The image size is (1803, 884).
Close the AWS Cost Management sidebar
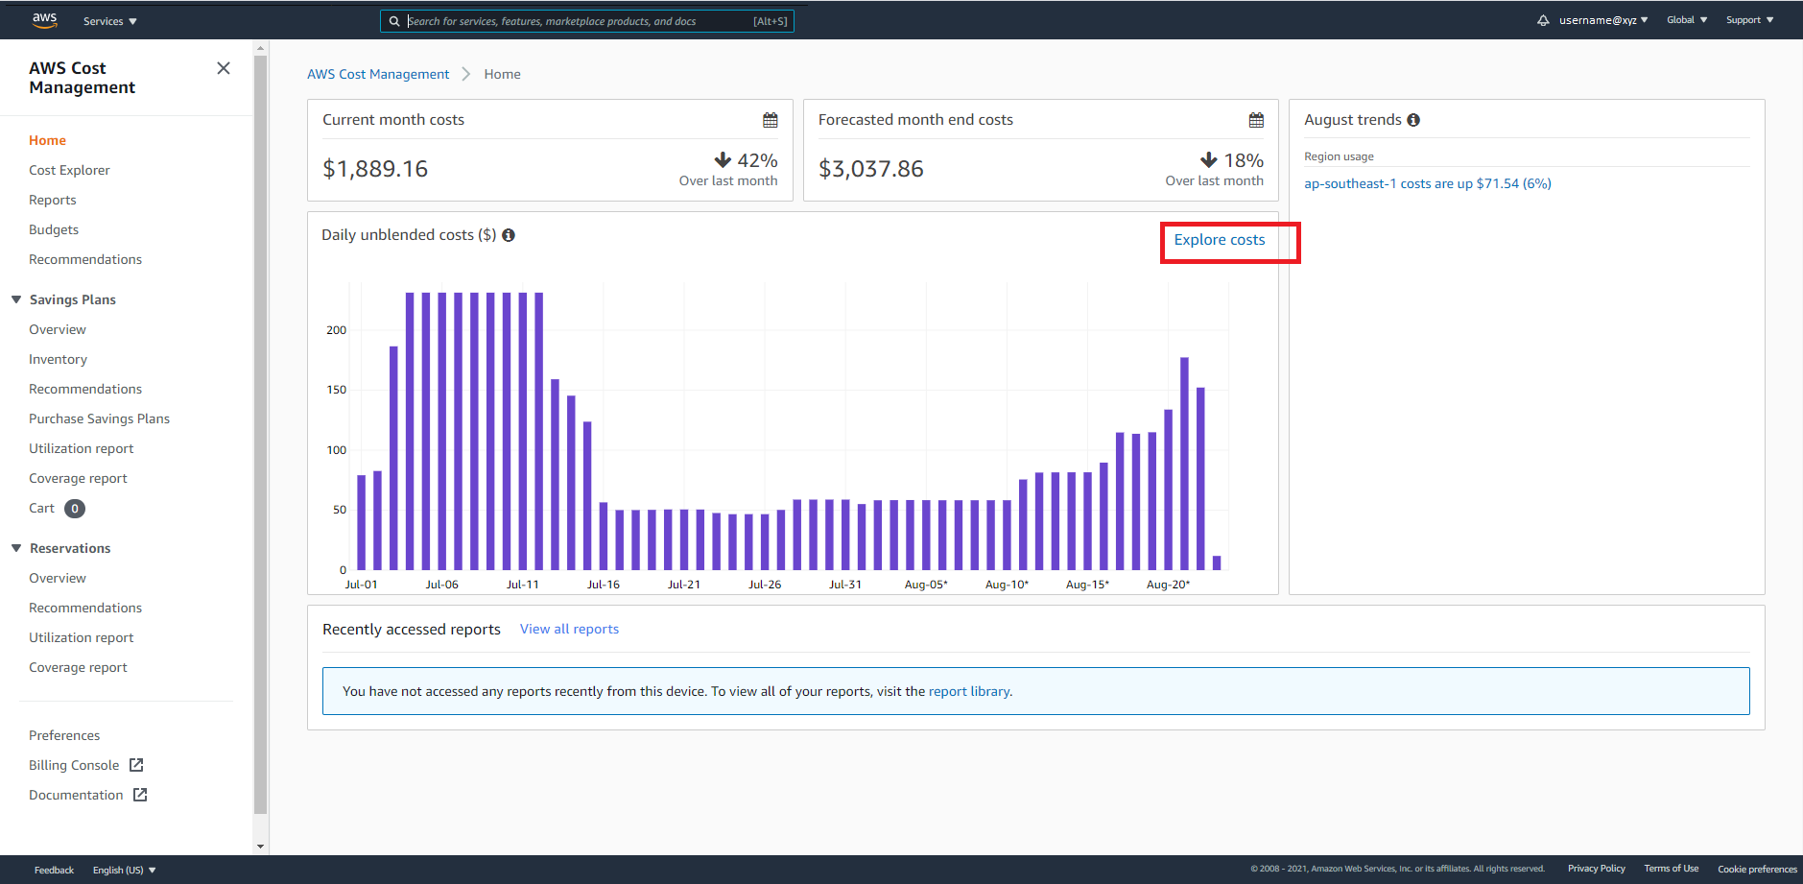pyautogui.click(x=224, y=68)
